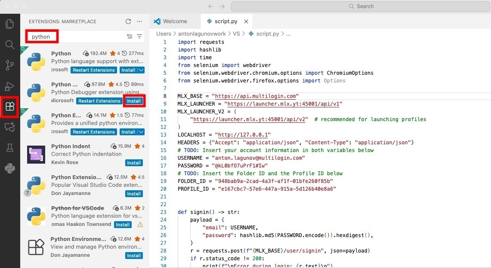The width and height of the screenshot is (491, 268).
Task: Select the Python view in the activity bar
Action: 9,168
